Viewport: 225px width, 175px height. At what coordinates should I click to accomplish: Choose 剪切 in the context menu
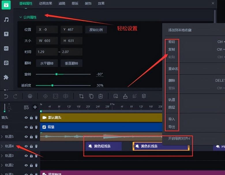[172, 42]
